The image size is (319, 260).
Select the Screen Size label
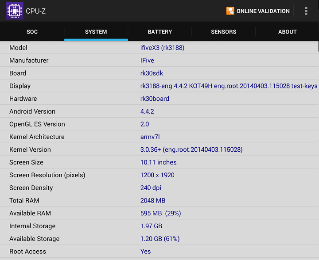click(x=26, y=162)
